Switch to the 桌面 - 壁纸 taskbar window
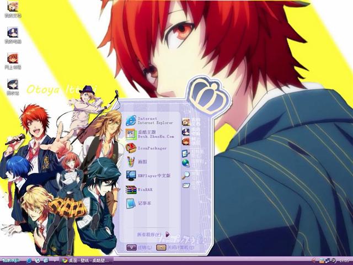The width and height of the screenshot is (353, 265). [87, 261]
